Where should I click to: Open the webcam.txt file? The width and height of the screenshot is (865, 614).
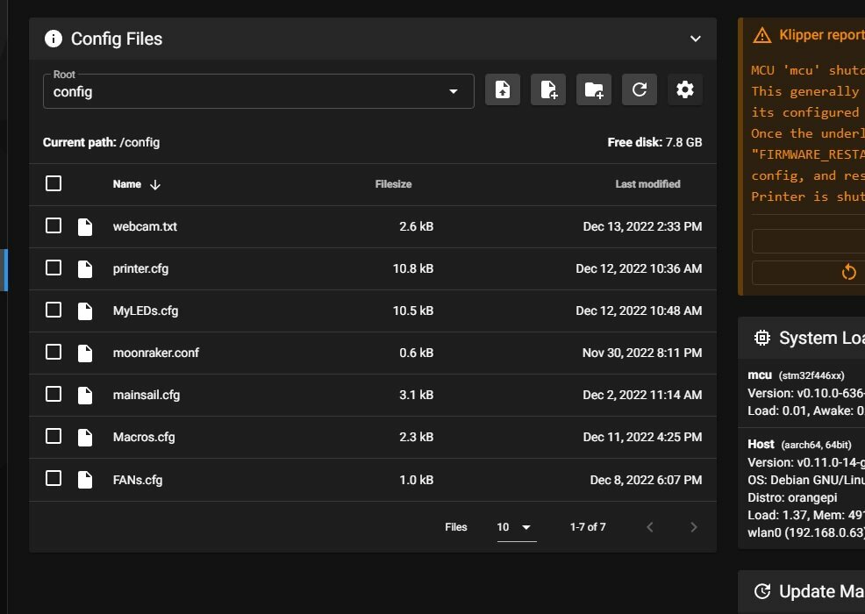click(145, 226)
